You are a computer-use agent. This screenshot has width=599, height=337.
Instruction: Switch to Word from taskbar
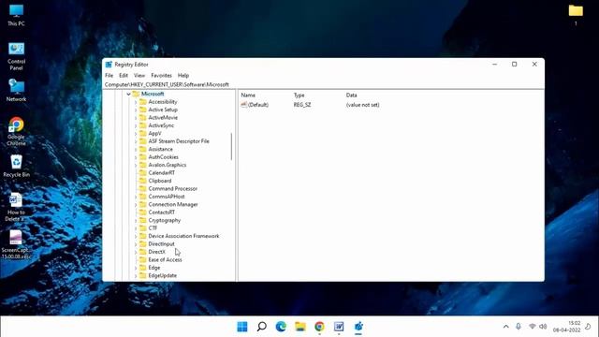[339, 327]
